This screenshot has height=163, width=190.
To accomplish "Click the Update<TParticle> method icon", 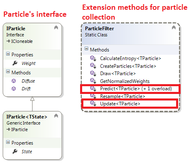I will pyautogui.click(x=93, y=104).
